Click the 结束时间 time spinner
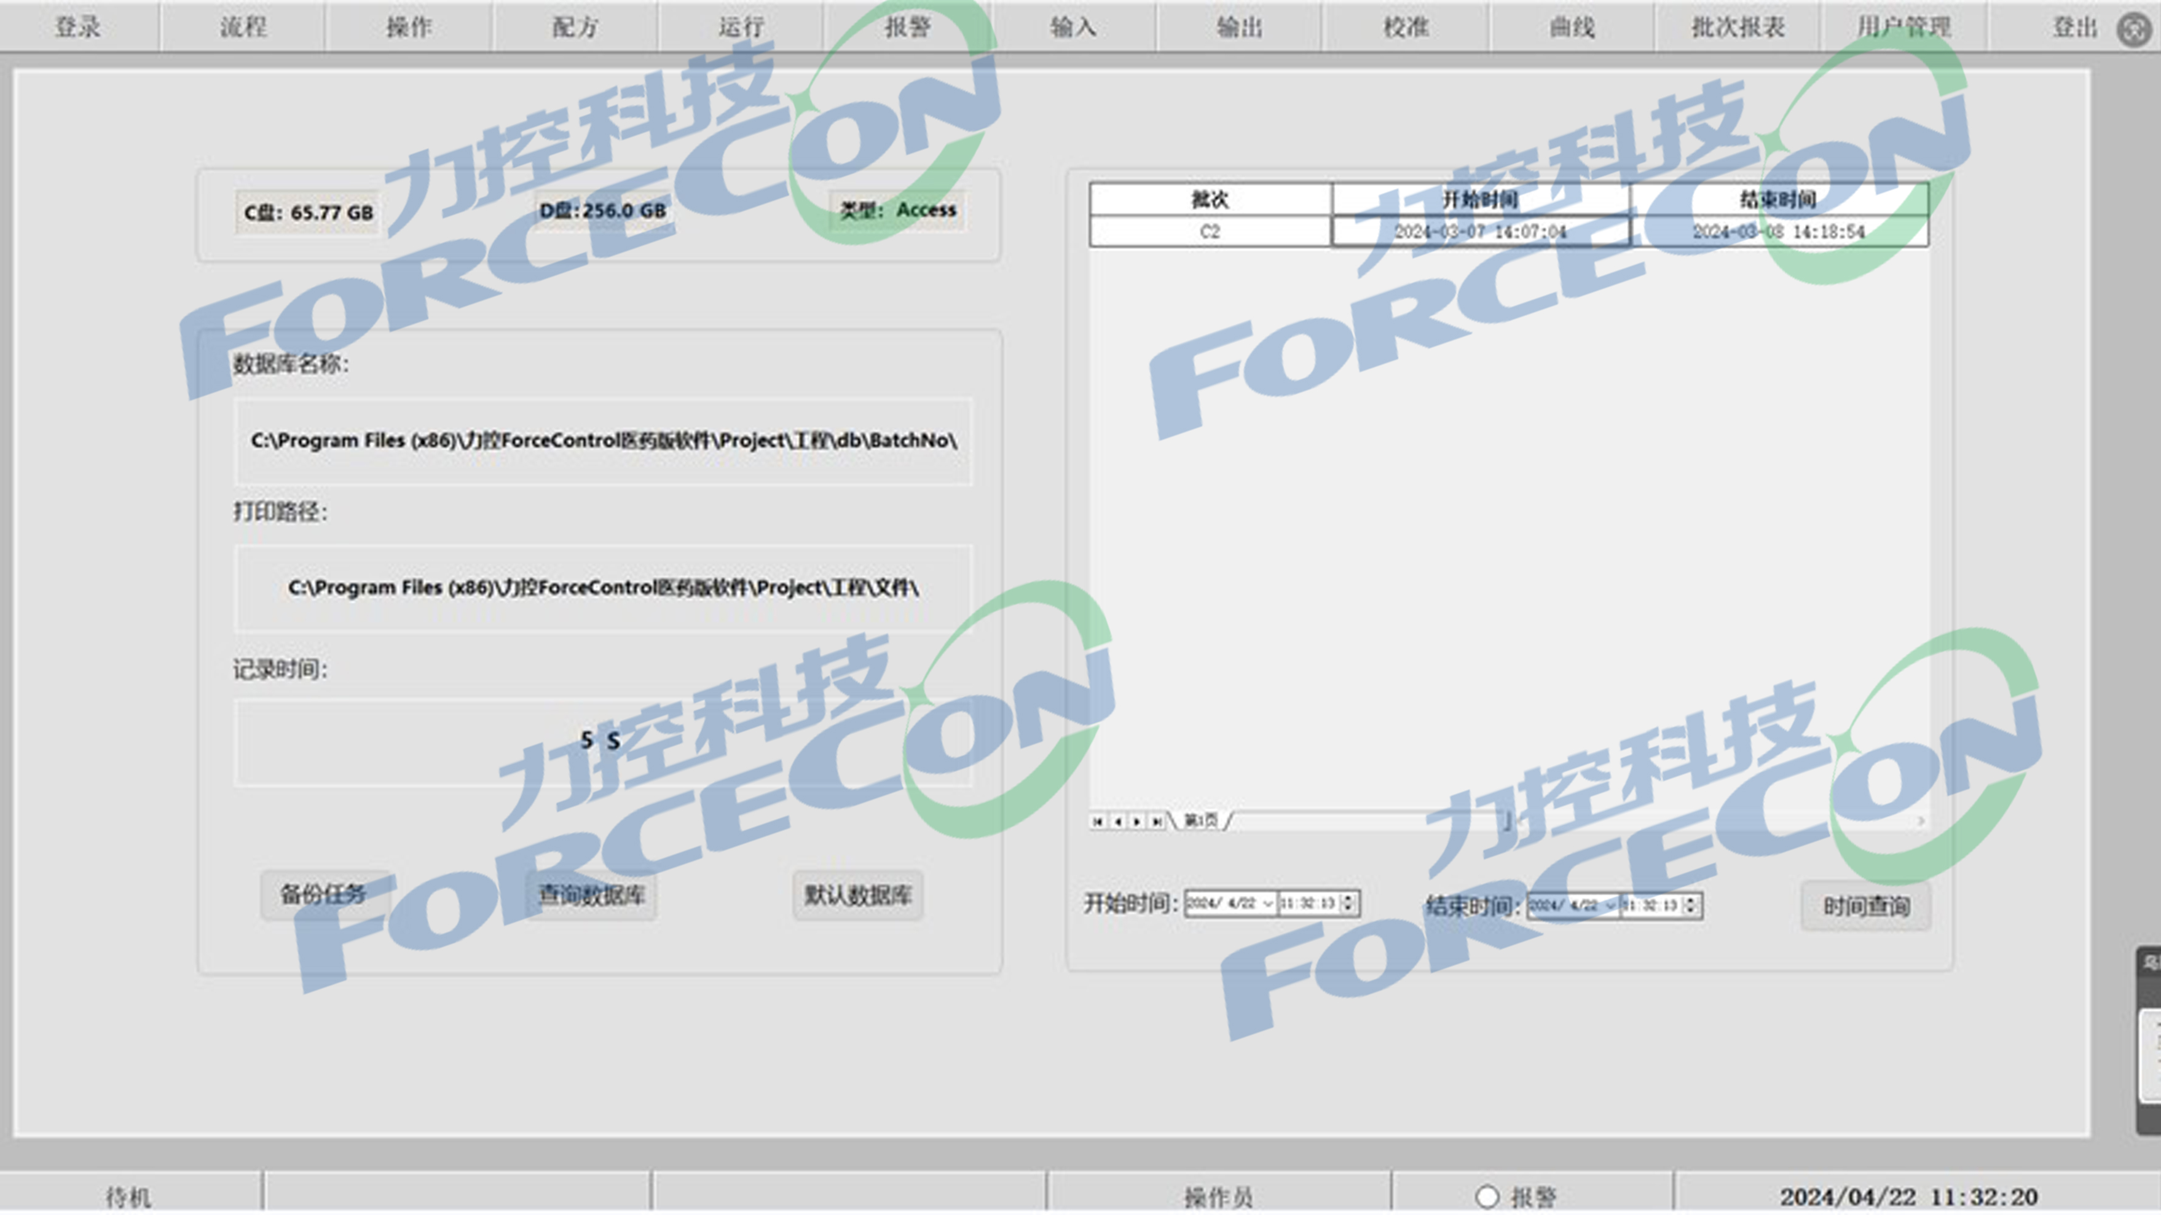Viewport: 2161px width, 1215px height. [1691, 906]
